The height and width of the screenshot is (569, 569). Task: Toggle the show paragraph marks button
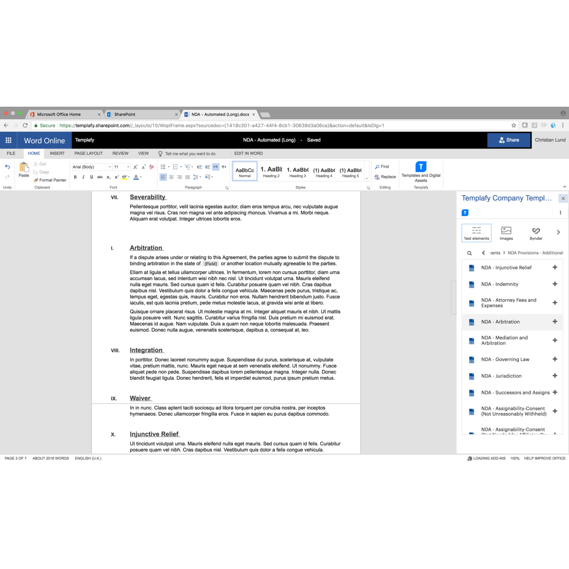click(216, 167)
